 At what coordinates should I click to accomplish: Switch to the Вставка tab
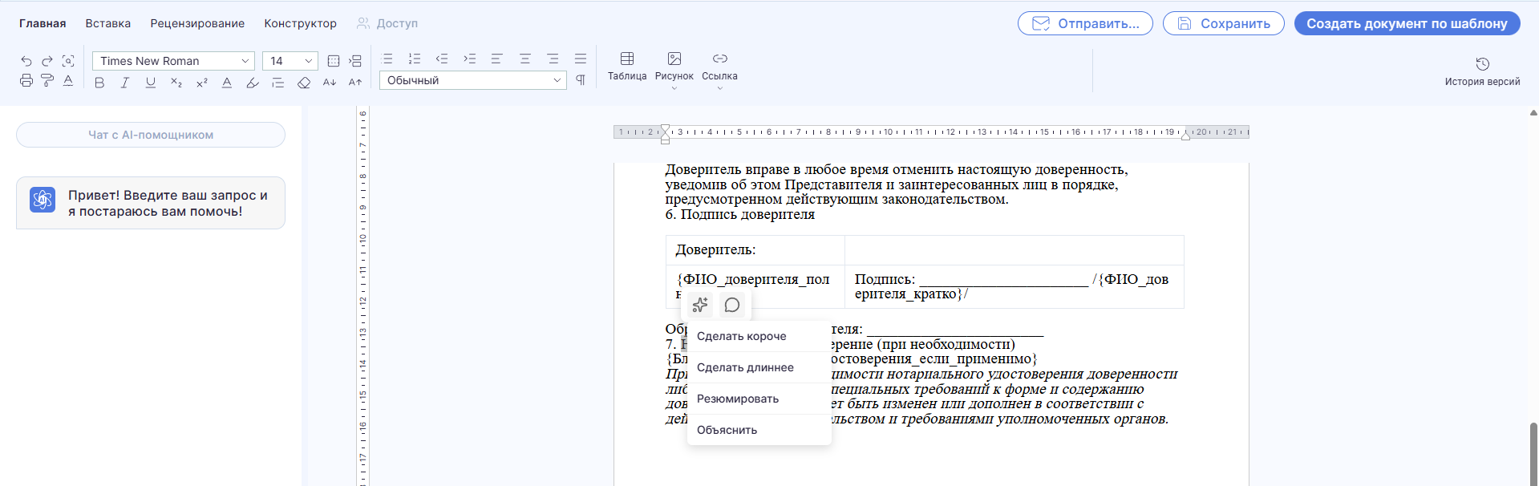click(x=108, y=23)
